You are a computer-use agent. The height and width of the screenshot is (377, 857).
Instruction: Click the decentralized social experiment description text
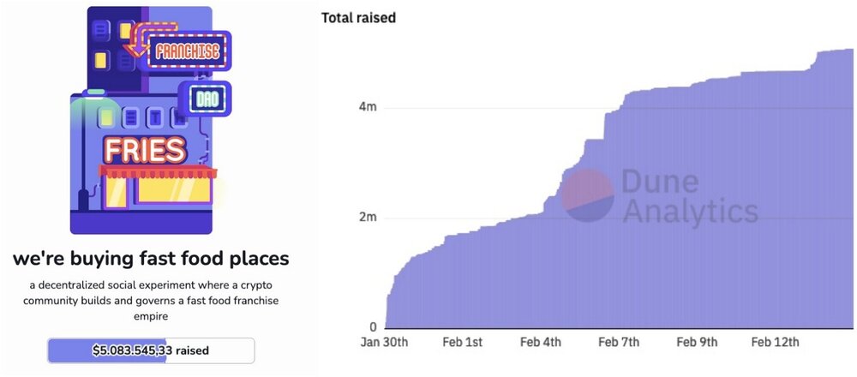tap(151, 300)
